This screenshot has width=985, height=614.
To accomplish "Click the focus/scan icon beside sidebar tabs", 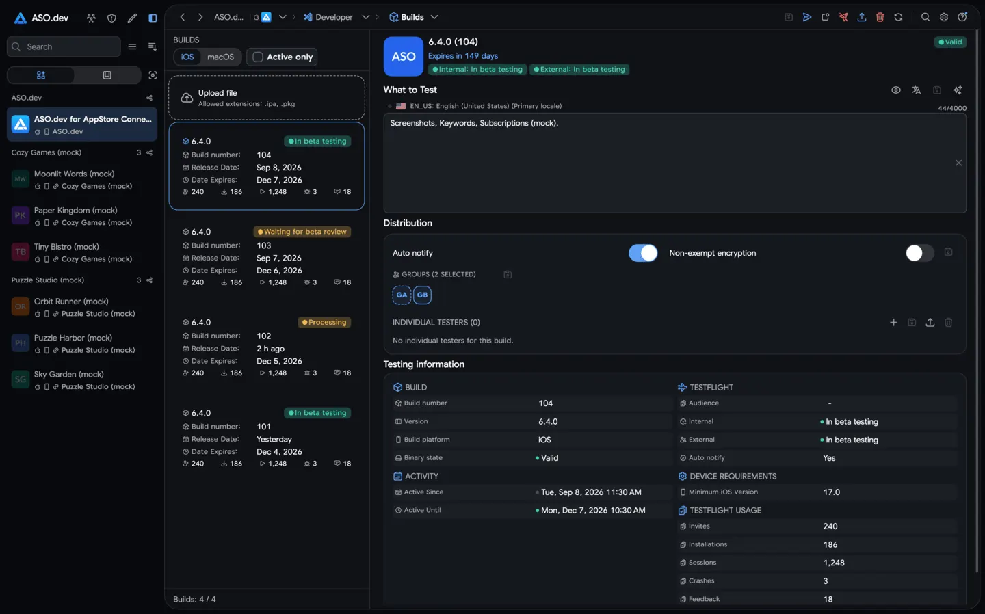I will pyautogui.click(x=153, y=75).
